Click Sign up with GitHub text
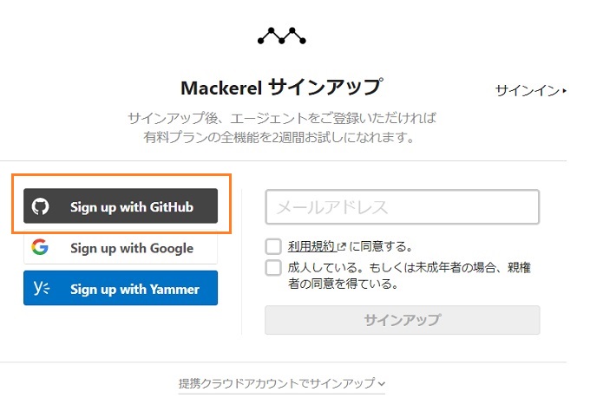This screenshot has height=411, width=590. click(x=132, y=207)
